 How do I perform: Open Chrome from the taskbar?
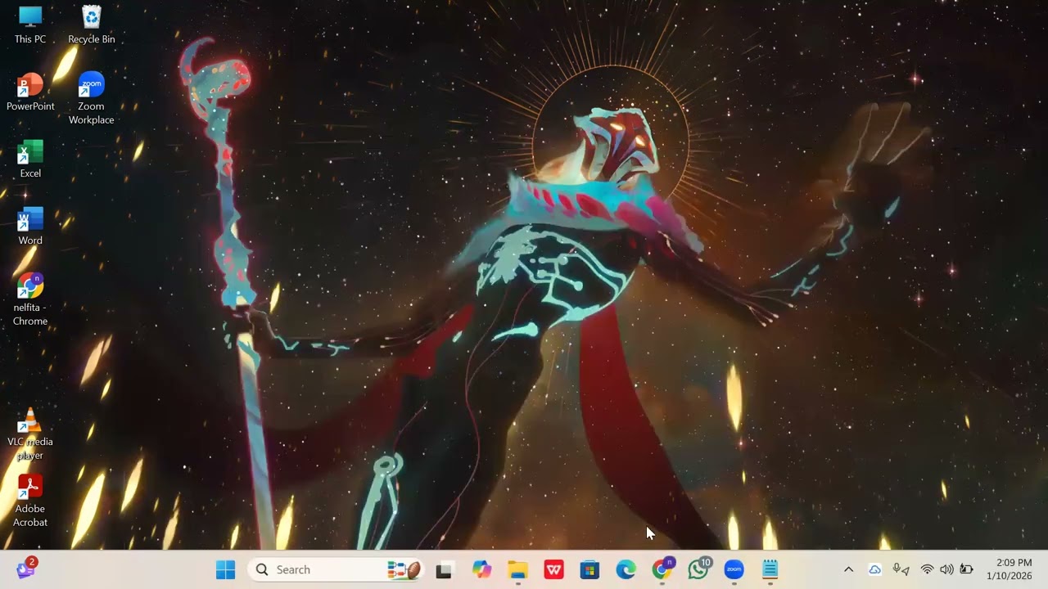tap(662, 569)
